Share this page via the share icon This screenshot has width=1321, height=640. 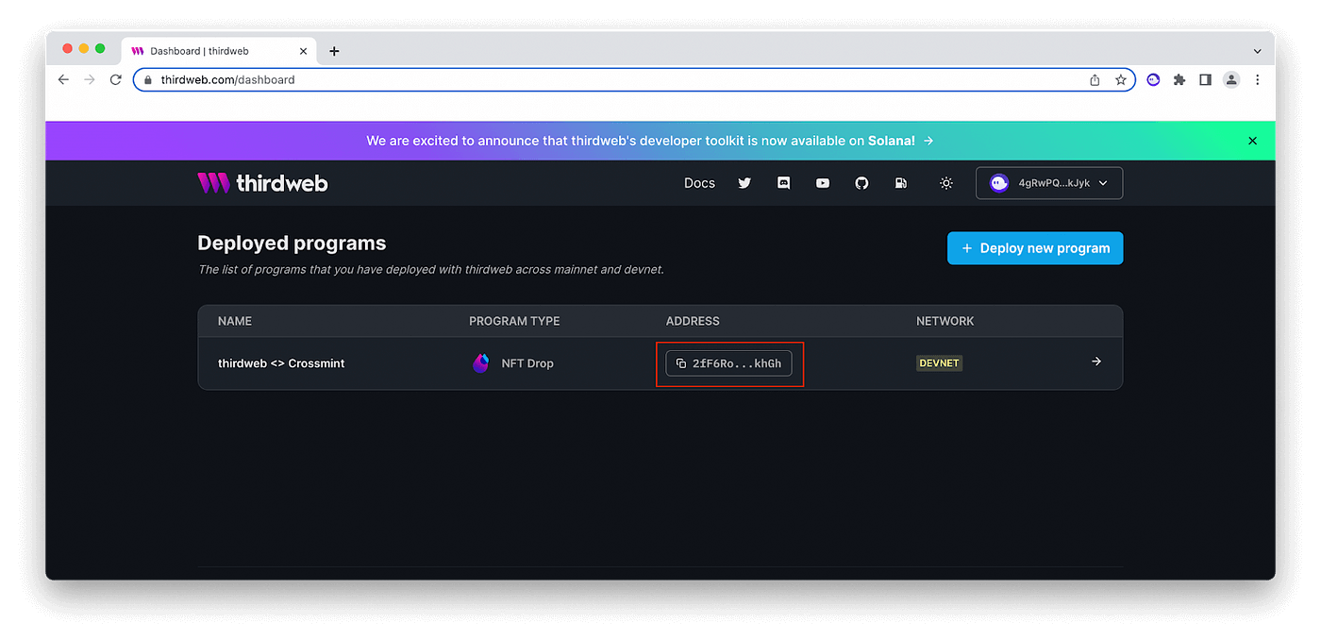coord(1095,80)
